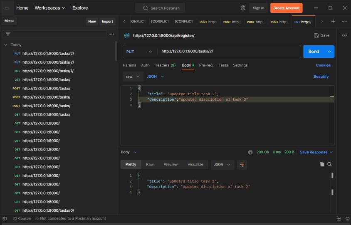351x225 pixels.
Task: Click the history filter icon in sidebar
Action: pyautogui.click(x=8, y=34)
